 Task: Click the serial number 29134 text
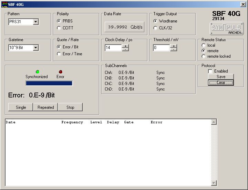coord(218,19)
